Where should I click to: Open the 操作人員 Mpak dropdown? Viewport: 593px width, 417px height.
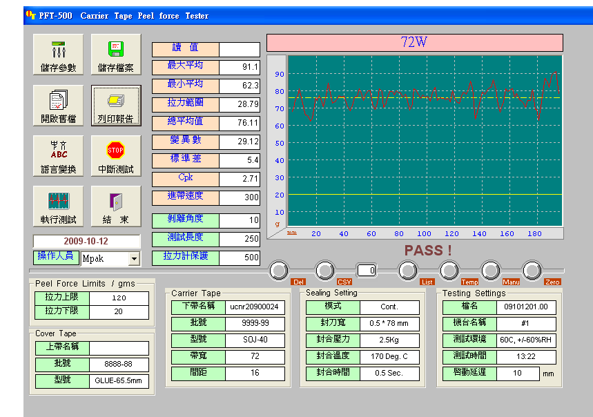pos(134,259)
